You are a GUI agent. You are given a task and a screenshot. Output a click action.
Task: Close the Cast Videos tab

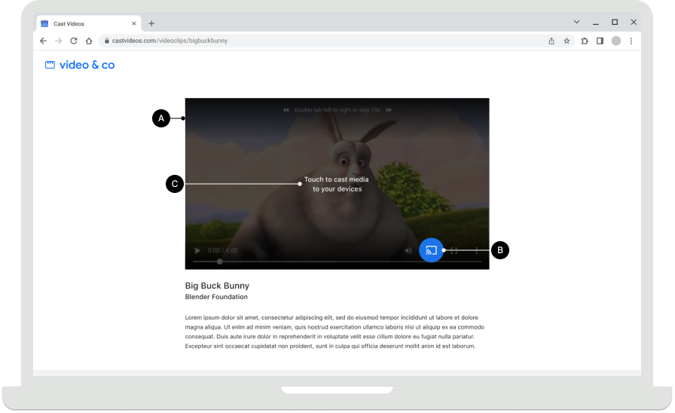[x=134, y=23]
